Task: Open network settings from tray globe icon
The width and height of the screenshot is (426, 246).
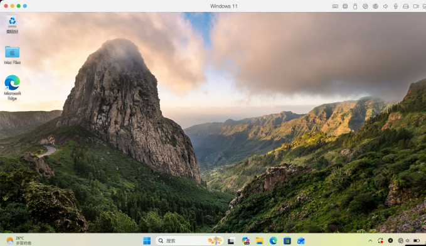Action: [400, 240]
